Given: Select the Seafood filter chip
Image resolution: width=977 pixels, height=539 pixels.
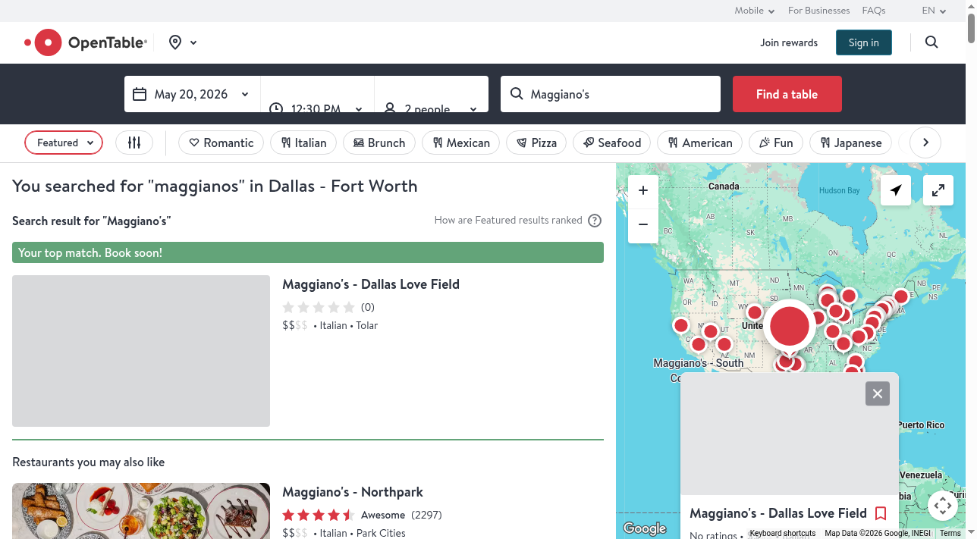Looking at the screenshot, I should point(612,143).
